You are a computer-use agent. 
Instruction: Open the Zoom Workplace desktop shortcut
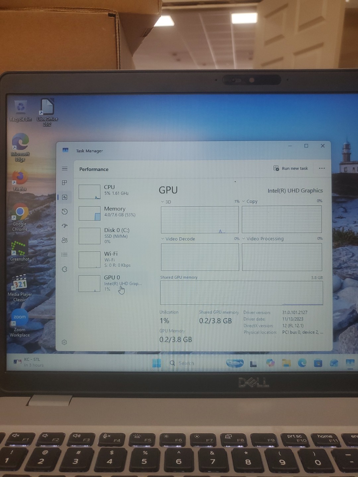pyautogui.click(x=20, y=323)
